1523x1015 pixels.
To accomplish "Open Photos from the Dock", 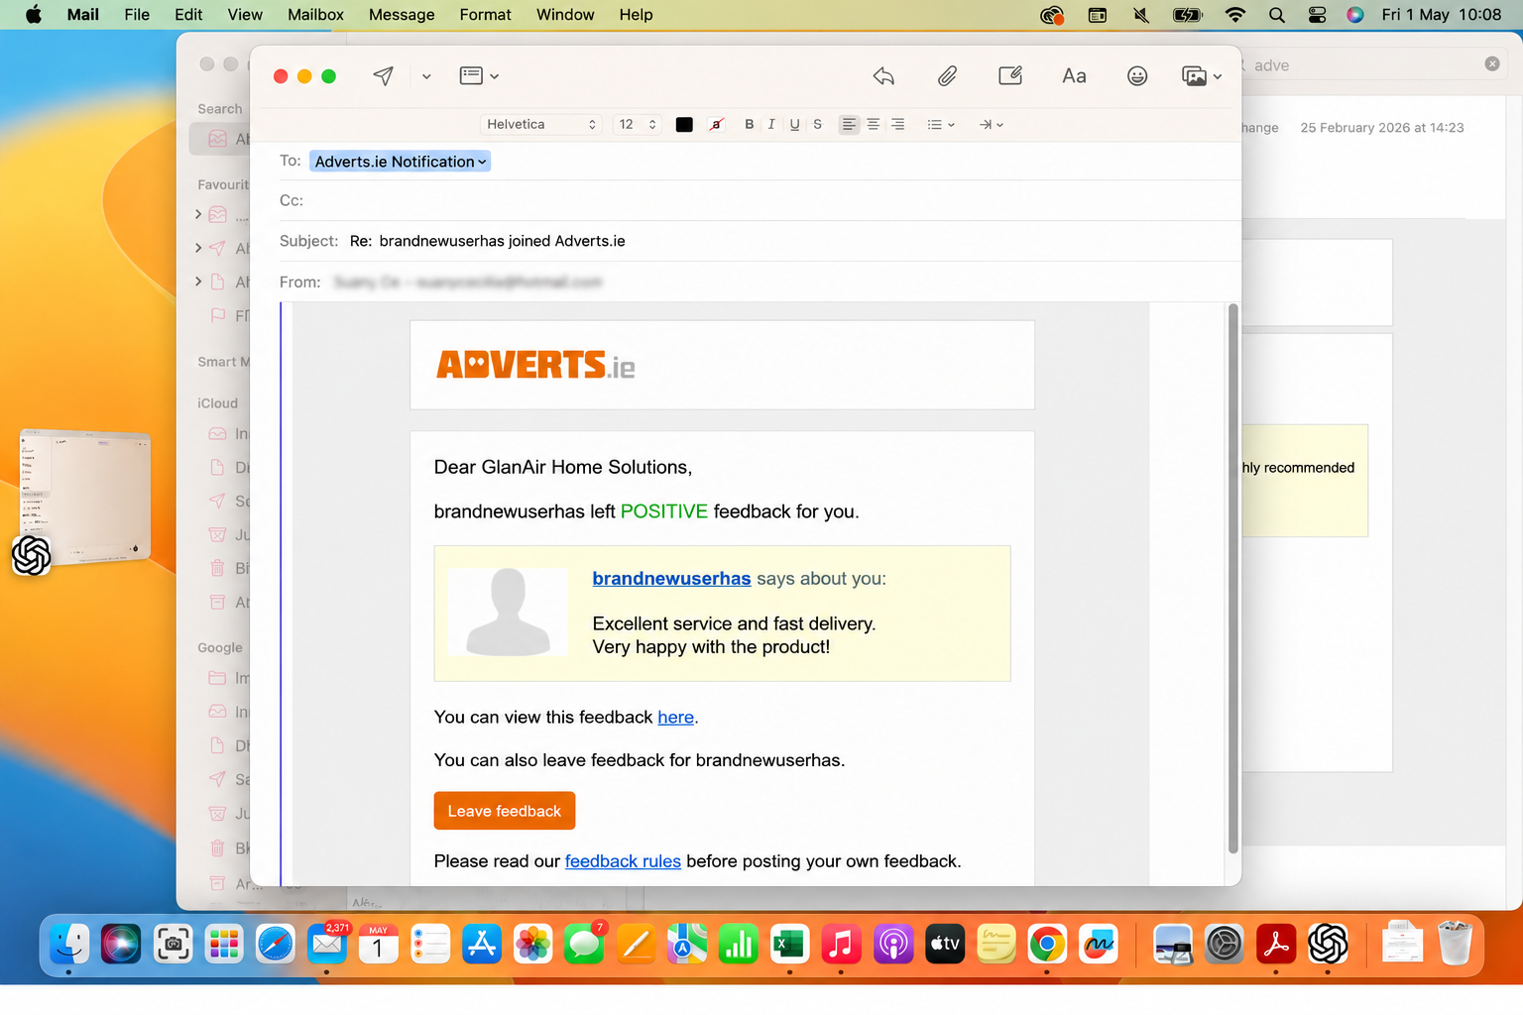I will point(532,945).
